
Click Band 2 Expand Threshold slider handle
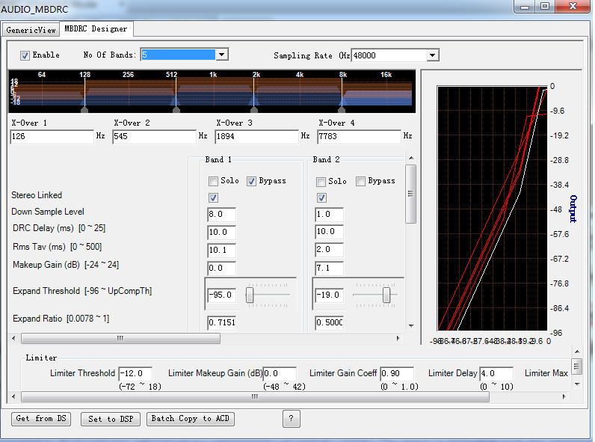point(386,295)
